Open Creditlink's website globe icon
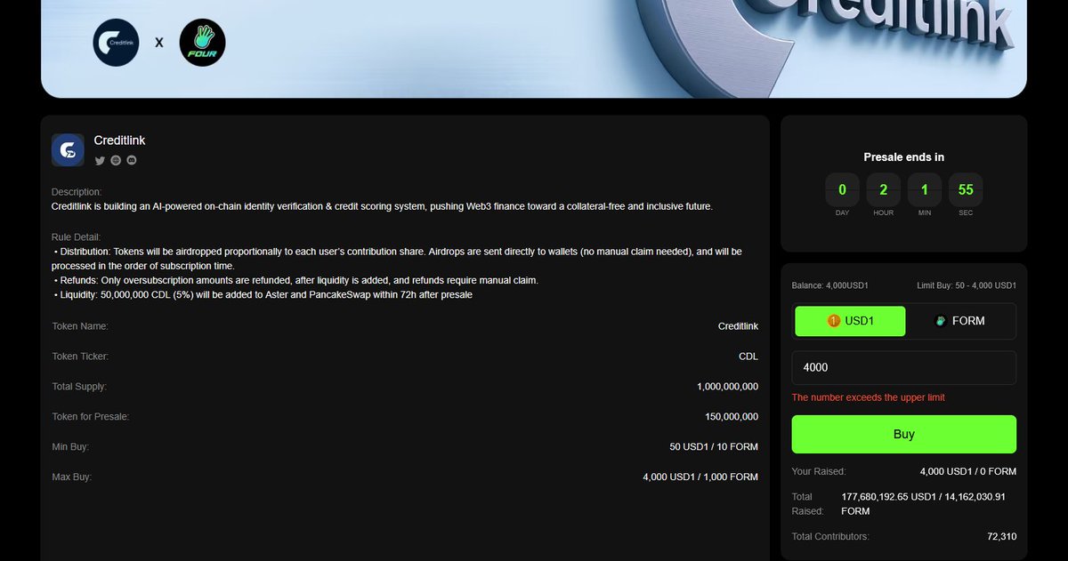Screen dimensions: 1068x561 pyautogui.click(x=116, y=161)
